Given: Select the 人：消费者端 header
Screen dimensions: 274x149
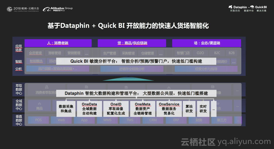Looking at the screenshot, I should [58, 43].
